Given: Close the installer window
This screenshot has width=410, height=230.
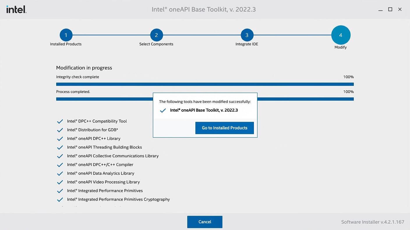Looking at the screenshot, I should point(400,9).
